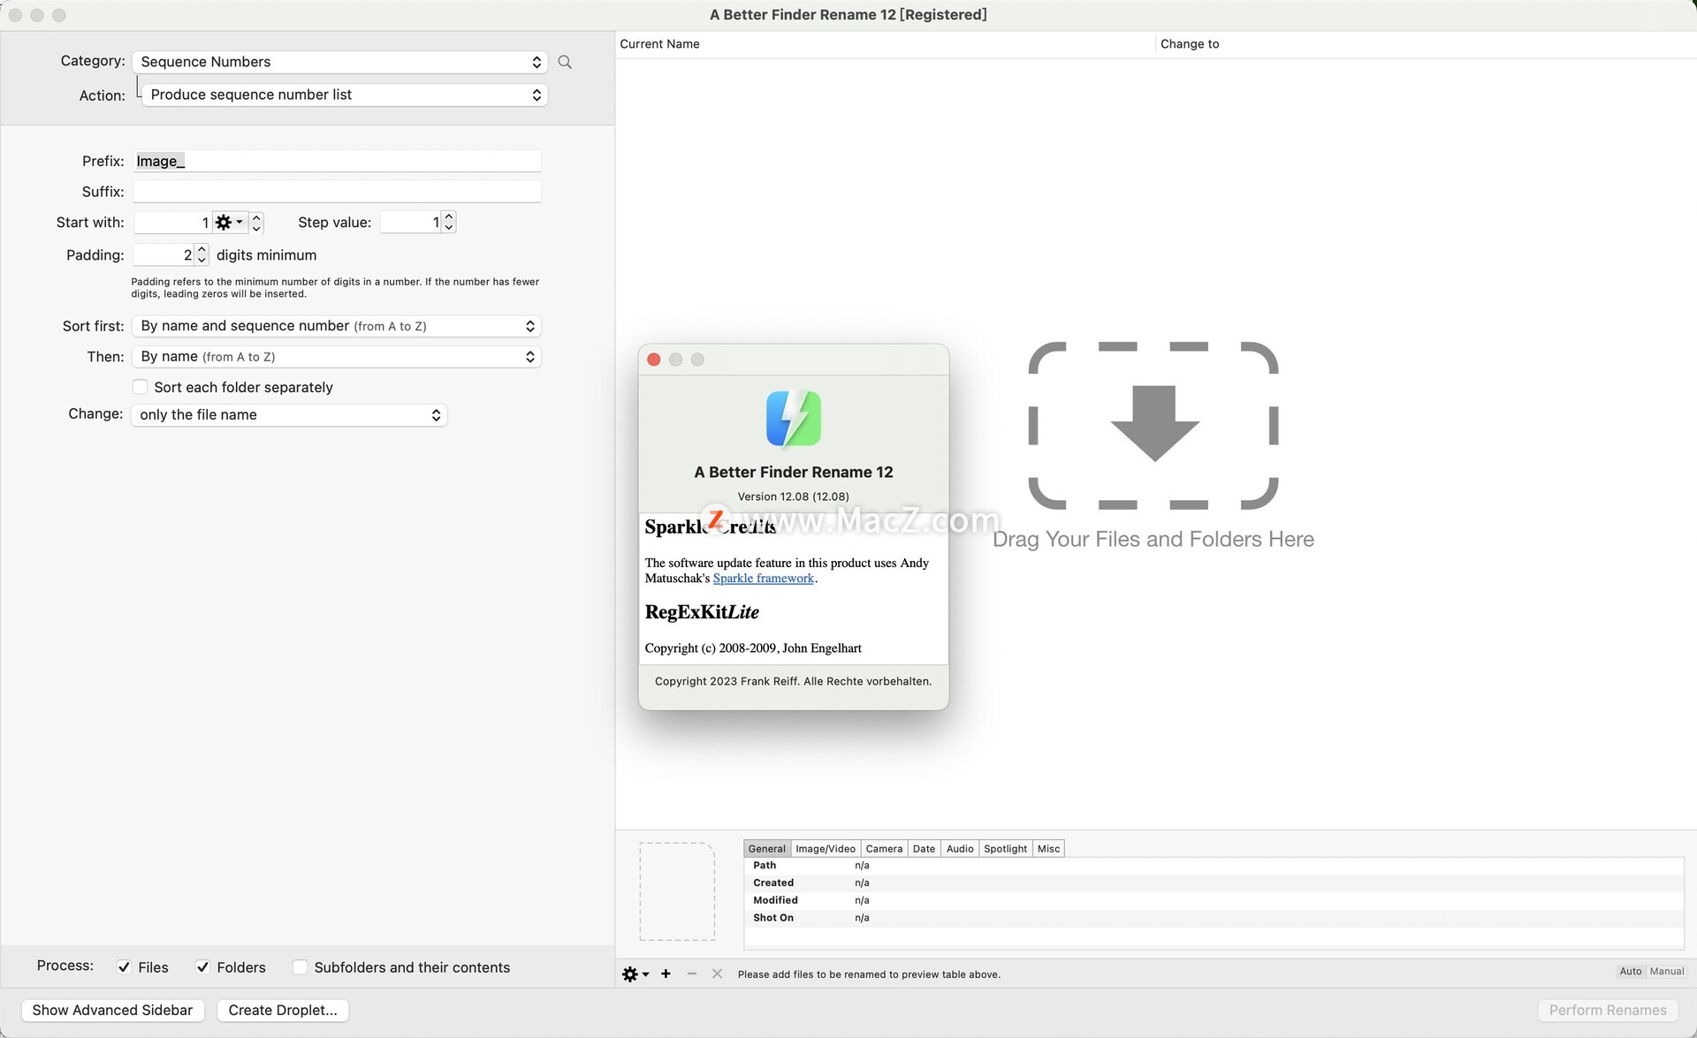This screenshot has width=1697, height=1038.
Task: Close the About window with red button
Action: [x=654, y=360]
